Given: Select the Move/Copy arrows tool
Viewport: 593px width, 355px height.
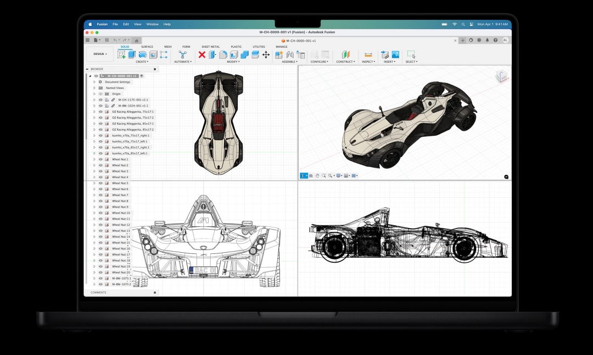Looking at the screenshot, I should pos(266,55).
